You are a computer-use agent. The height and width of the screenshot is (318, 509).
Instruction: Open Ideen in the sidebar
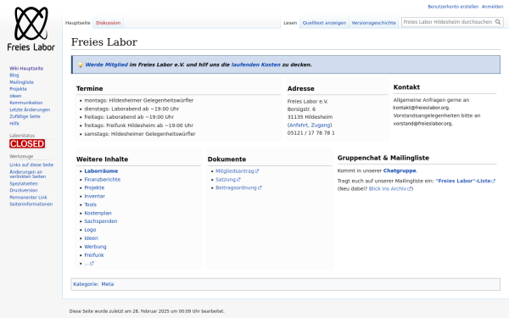click(x=15, y=96)
